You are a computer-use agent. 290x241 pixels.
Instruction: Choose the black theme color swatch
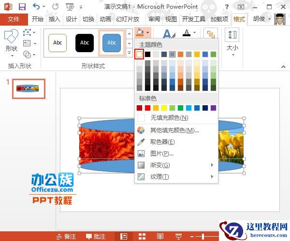pos(147,55)
